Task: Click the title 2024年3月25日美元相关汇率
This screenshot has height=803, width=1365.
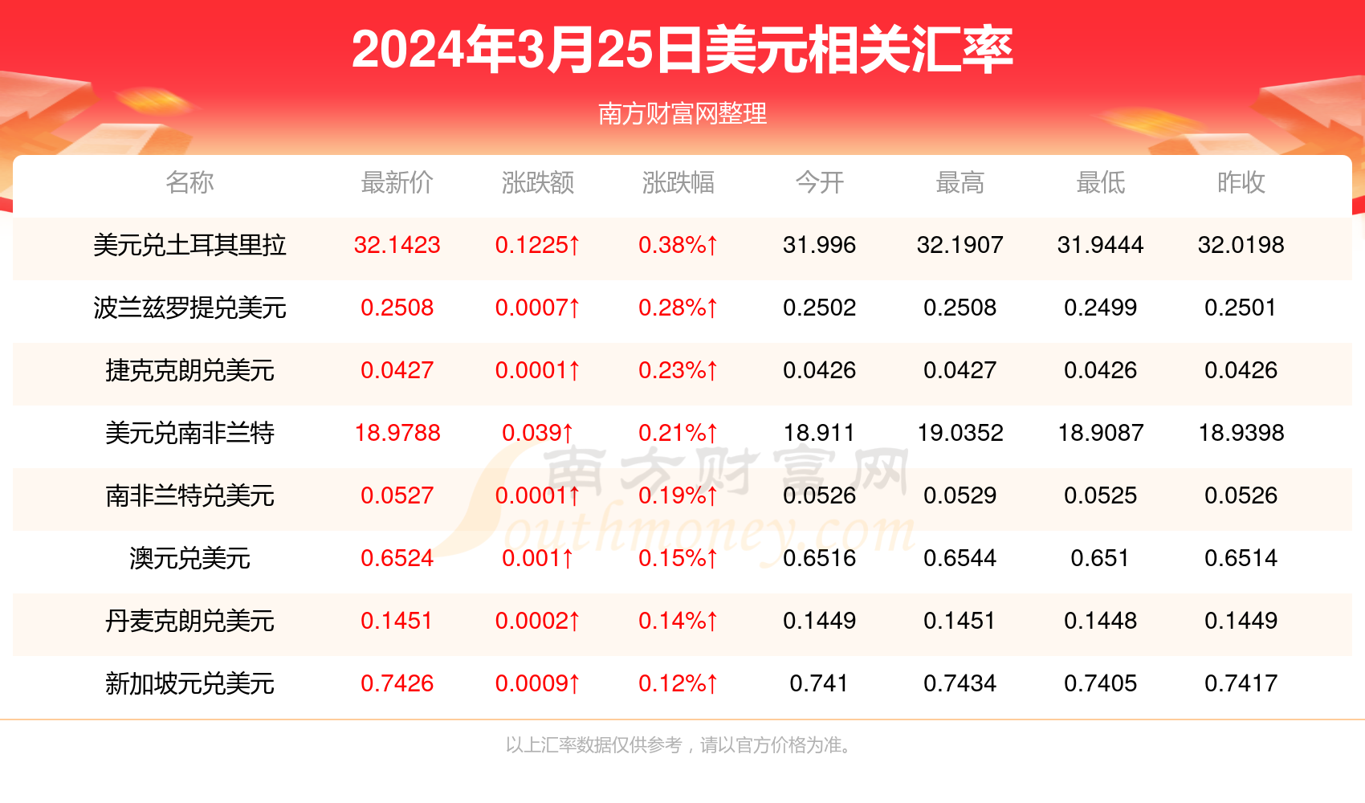Action: tap(682, 50)
